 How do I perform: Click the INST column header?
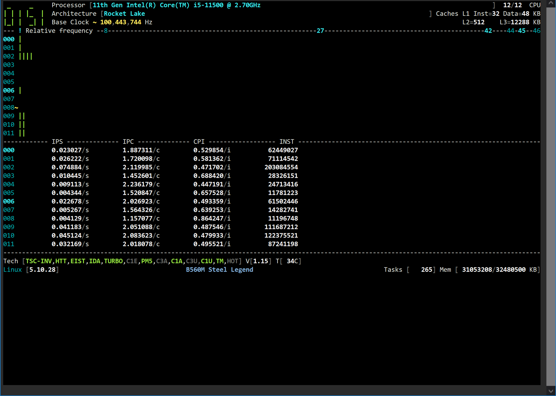coord(287,142)
